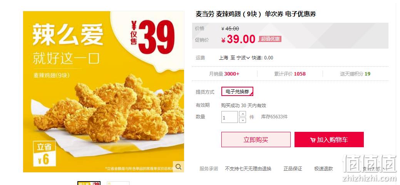Select the 电子兑换券 delivery option
Screen dimensions: 400x185
[x=237, y=91]
